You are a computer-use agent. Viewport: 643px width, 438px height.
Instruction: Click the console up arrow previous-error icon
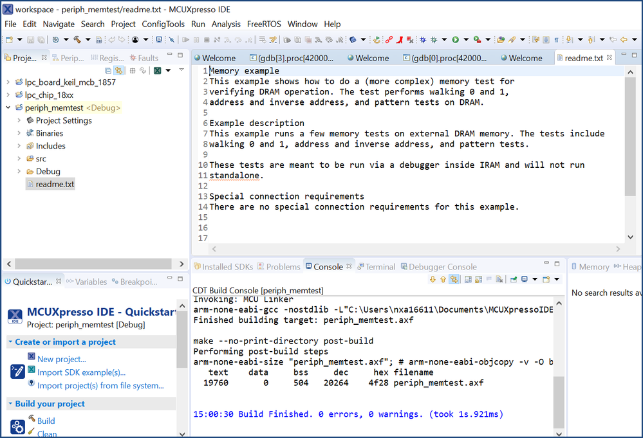[x=443, y=279]
